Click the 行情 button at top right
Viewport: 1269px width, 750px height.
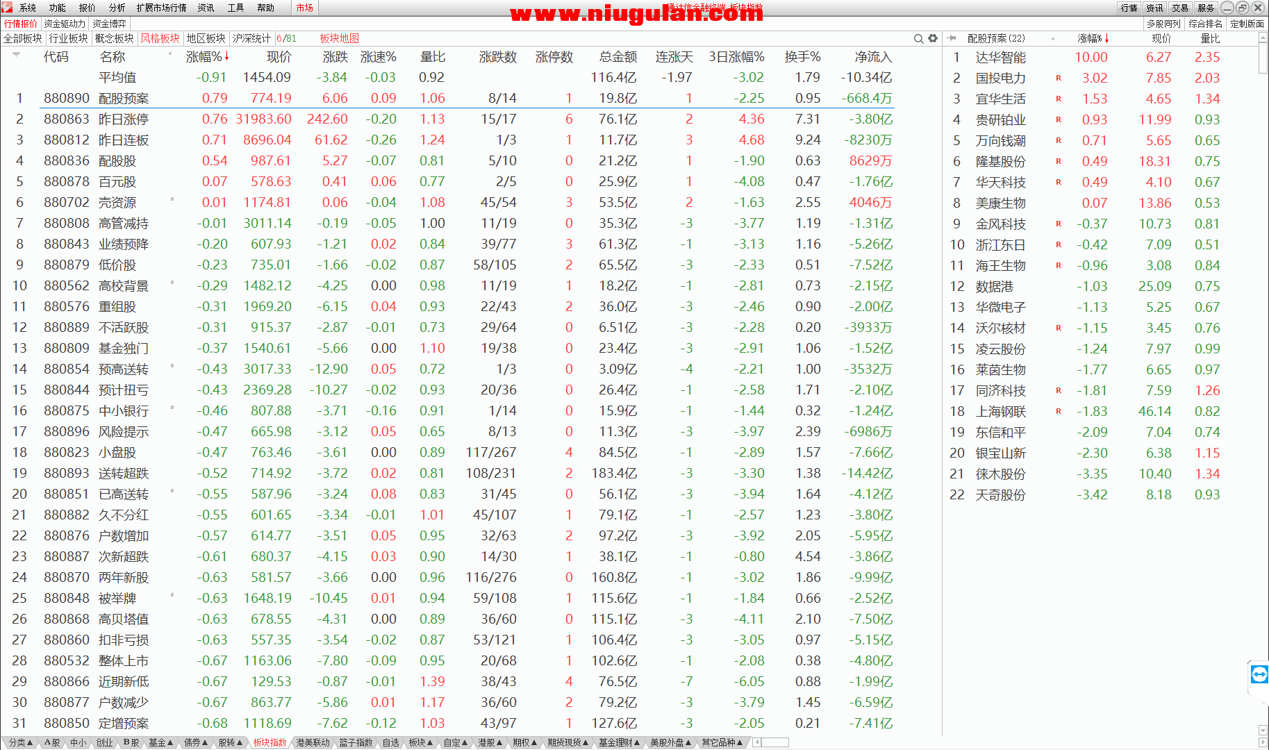pos(1129,8)
